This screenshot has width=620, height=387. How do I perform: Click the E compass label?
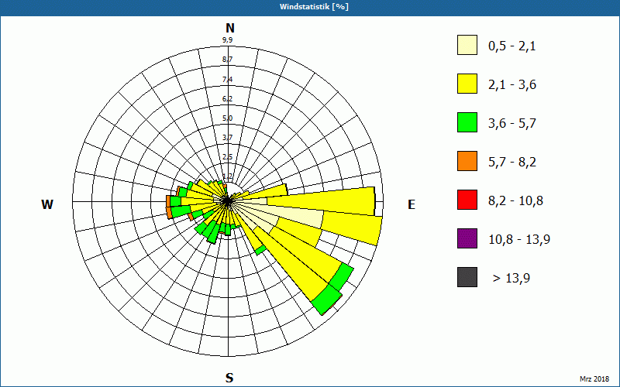pos(412,204)
